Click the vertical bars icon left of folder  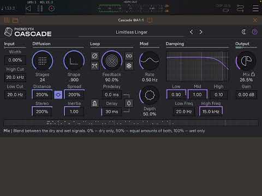[x=7, y=20]
